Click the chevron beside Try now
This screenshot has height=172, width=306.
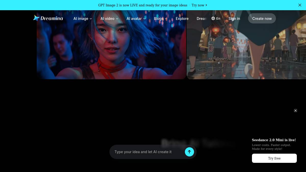click(x=206, y=5)
